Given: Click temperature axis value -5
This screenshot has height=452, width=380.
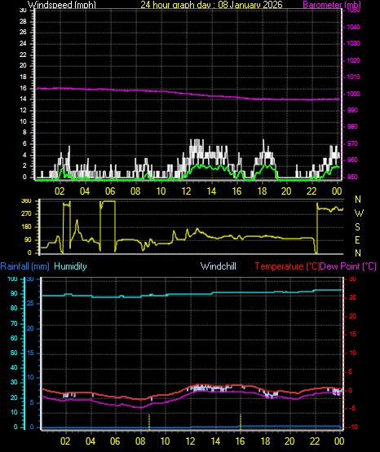Looking at the screenshot, I should tap(353, 409).
